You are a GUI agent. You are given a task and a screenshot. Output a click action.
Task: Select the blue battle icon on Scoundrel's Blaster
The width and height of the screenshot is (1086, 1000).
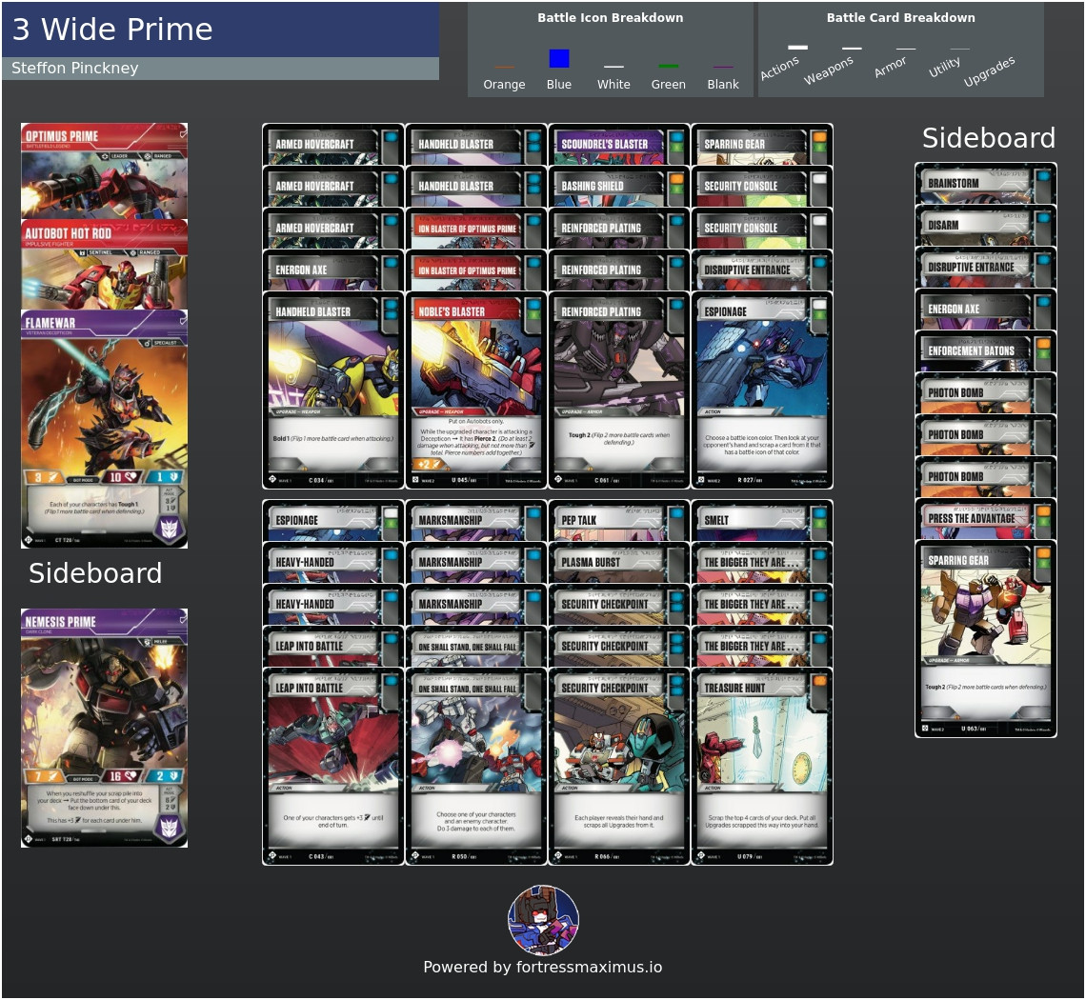click(x=676, y=137)
